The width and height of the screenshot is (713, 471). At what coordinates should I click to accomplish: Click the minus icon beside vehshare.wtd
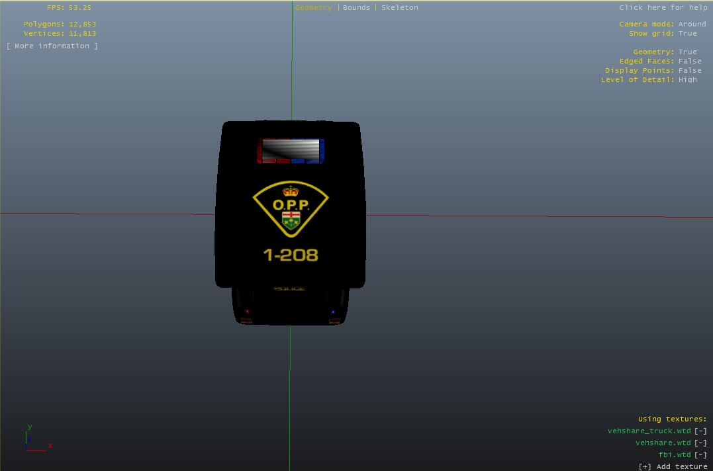pos(700,443)
